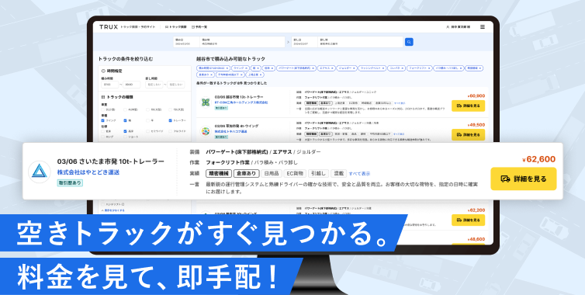Click the はやとどき運送 triangle company logo

(40, 172)
